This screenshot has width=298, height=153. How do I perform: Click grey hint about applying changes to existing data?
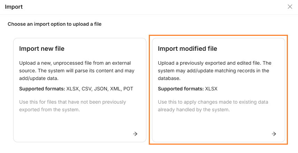point(213,106)
